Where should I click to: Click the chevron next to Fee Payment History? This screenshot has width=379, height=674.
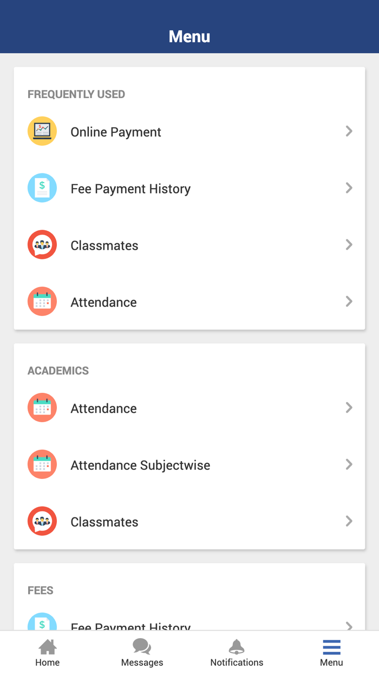point(349,188)
